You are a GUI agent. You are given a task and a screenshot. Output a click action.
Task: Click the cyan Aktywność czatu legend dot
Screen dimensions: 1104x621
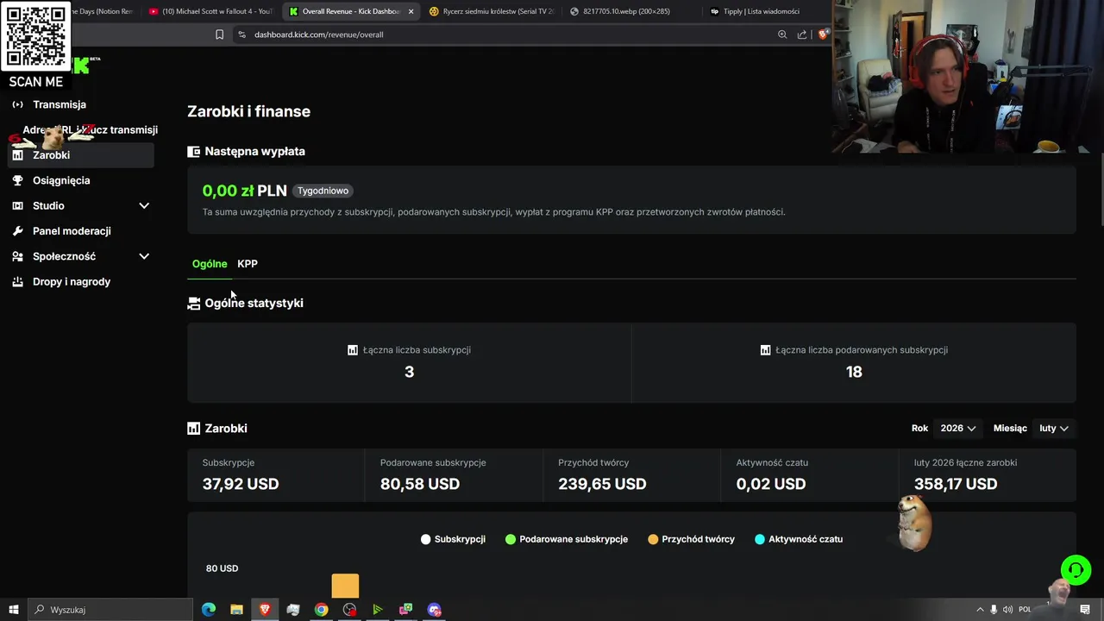tap(760, 539)
